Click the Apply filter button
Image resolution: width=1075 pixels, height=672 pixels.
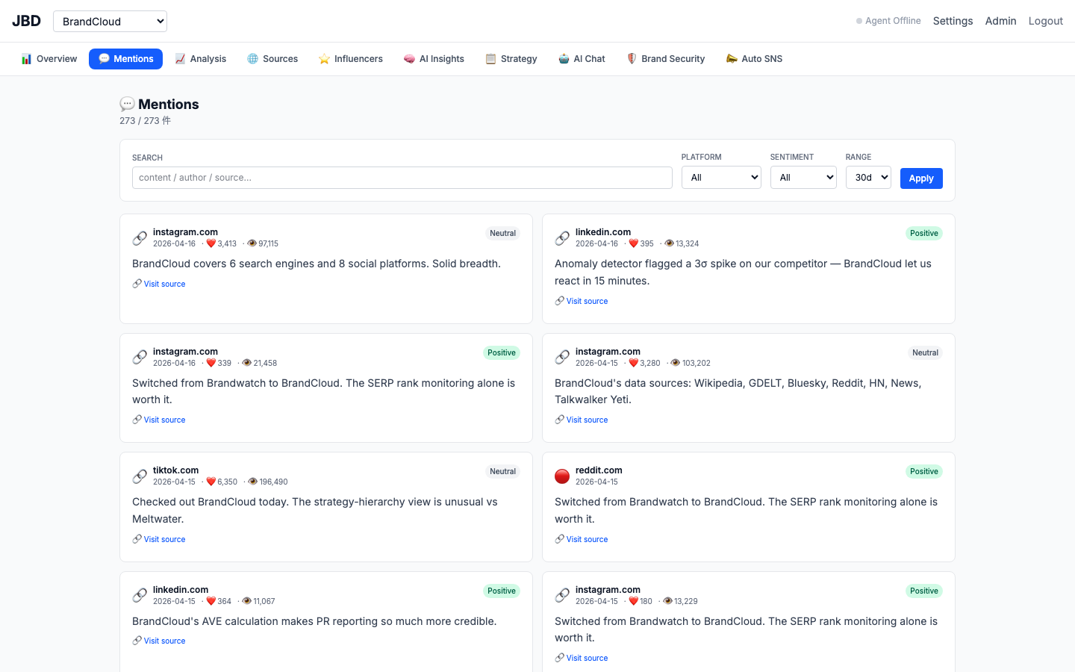[921, 178]
